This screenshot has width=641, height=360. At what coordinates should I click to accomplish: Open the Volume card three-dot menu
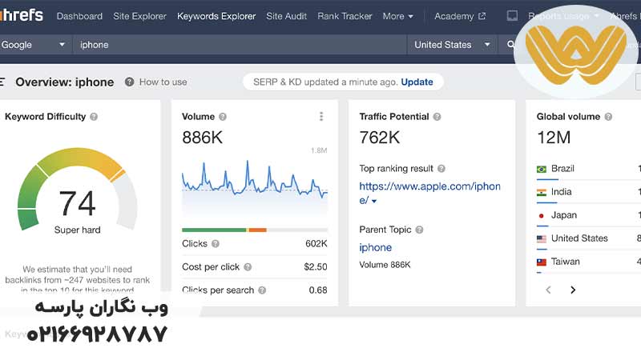click(x=321, y=117)
